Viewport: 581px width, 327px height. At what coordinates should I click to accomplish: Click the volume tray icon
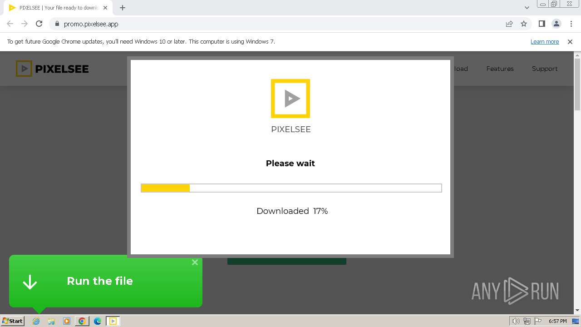516,321
